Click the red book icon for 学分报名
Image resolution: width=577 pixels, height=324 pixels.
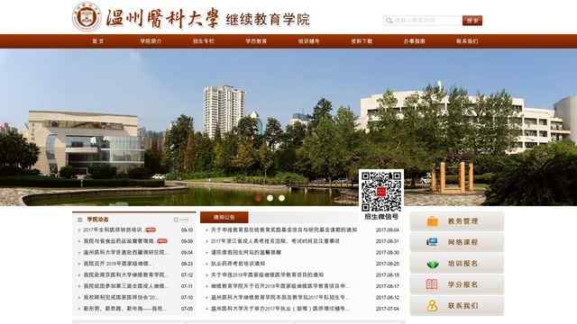pos(432,284)
